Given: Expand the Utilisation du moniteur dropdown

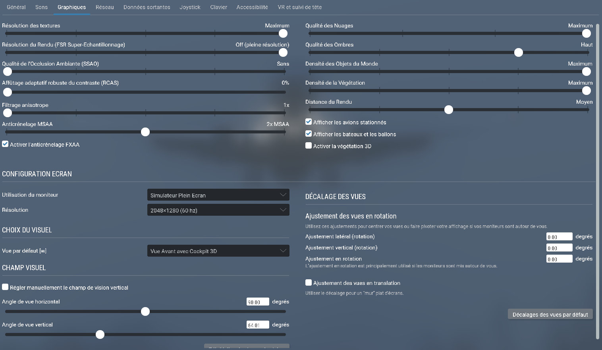Looking at the screenshot, I should click(218, 195).
